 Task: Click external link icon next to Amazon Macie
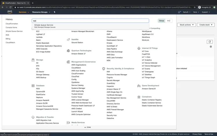[119, 89]
